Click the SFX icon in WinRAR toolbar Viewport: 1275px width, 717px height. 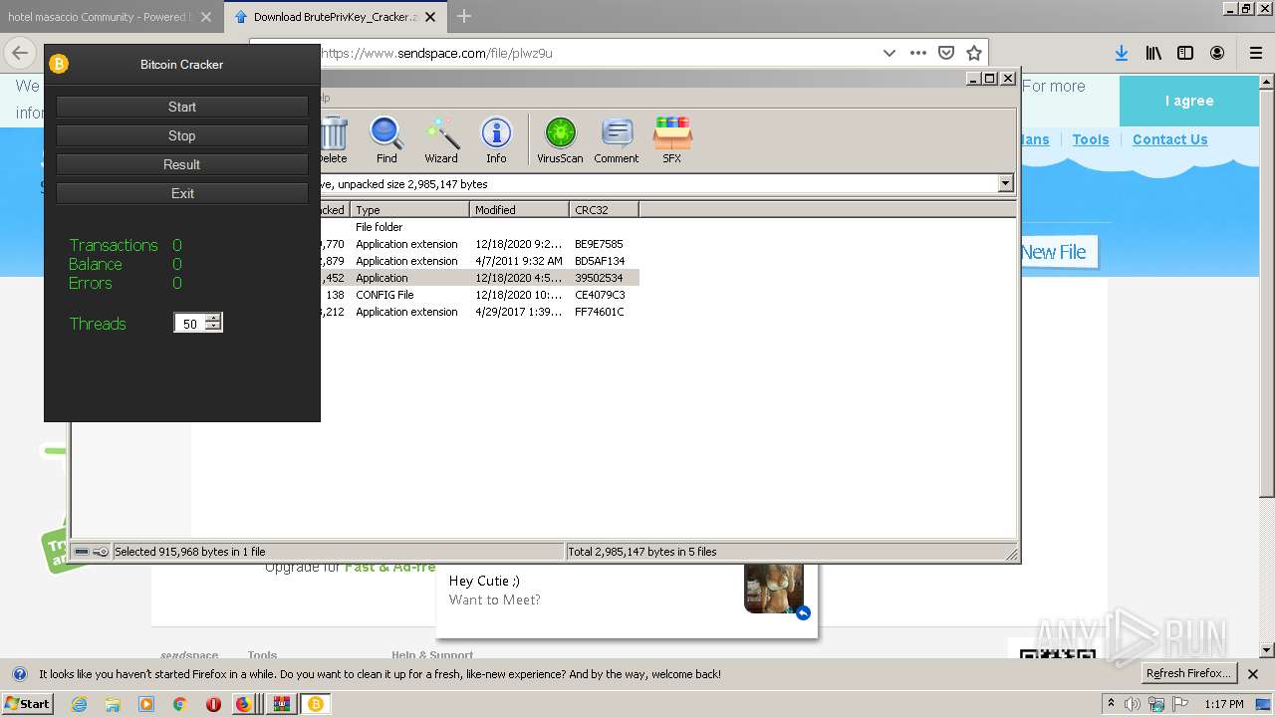coord(672,139)
